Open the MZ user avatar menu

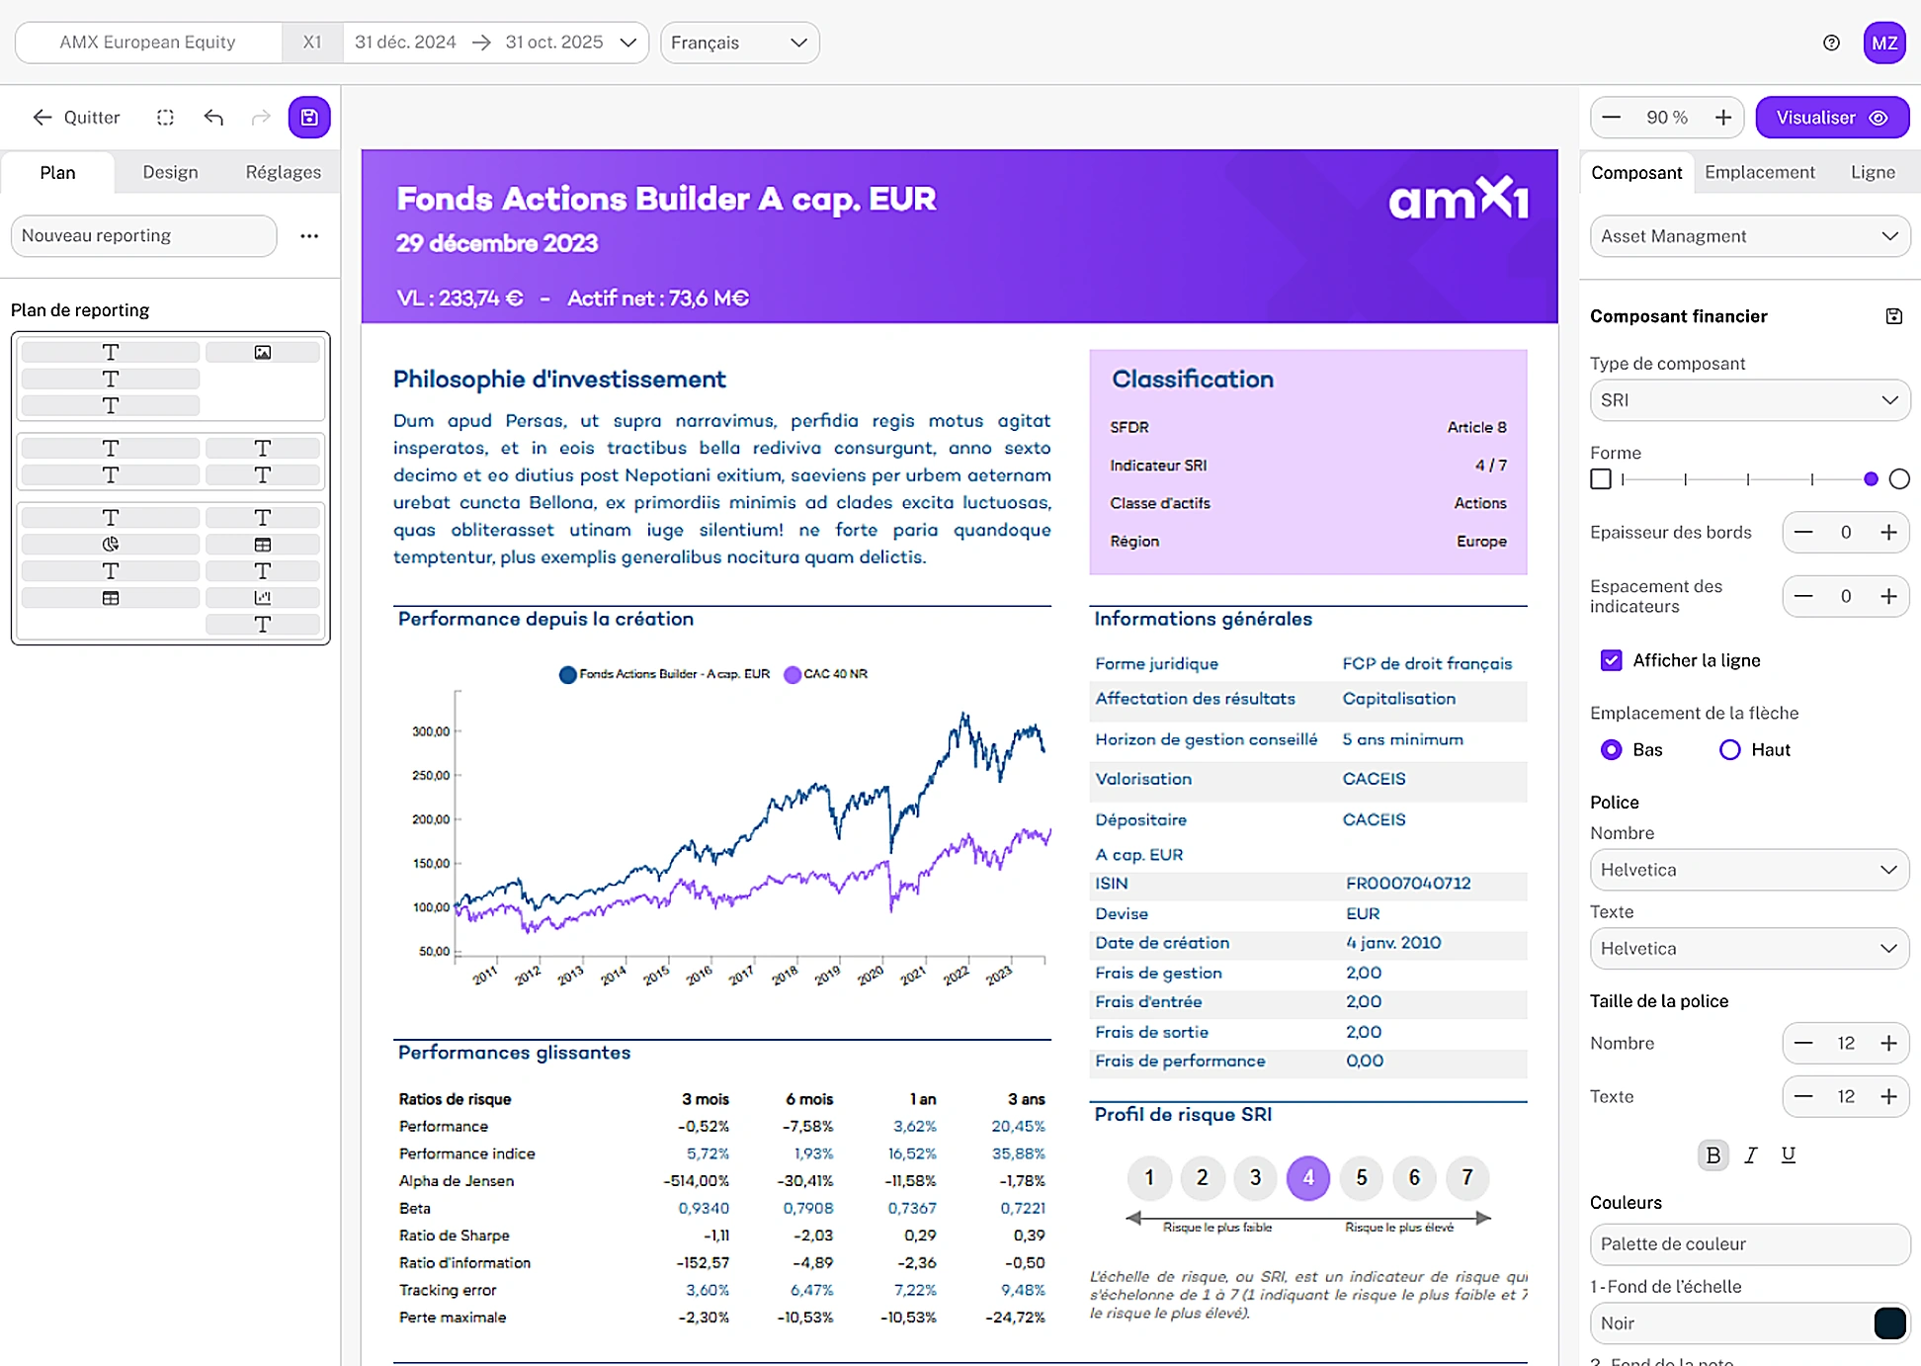1884,43
